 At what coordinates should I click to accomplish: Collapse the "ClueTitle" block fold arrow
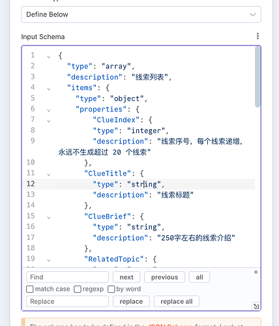[49, 175]
